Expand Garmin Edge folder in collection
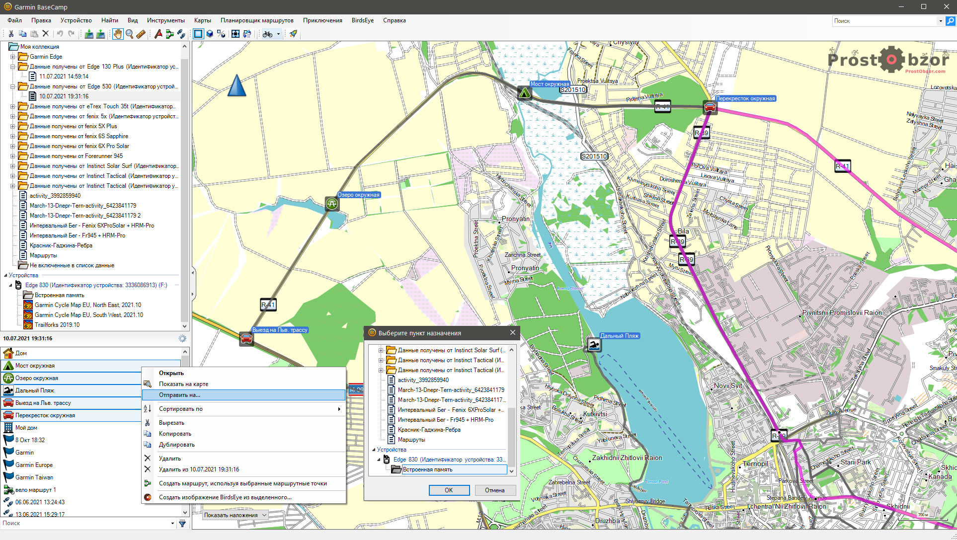957x540 pixels. click(x=13, y=57)
